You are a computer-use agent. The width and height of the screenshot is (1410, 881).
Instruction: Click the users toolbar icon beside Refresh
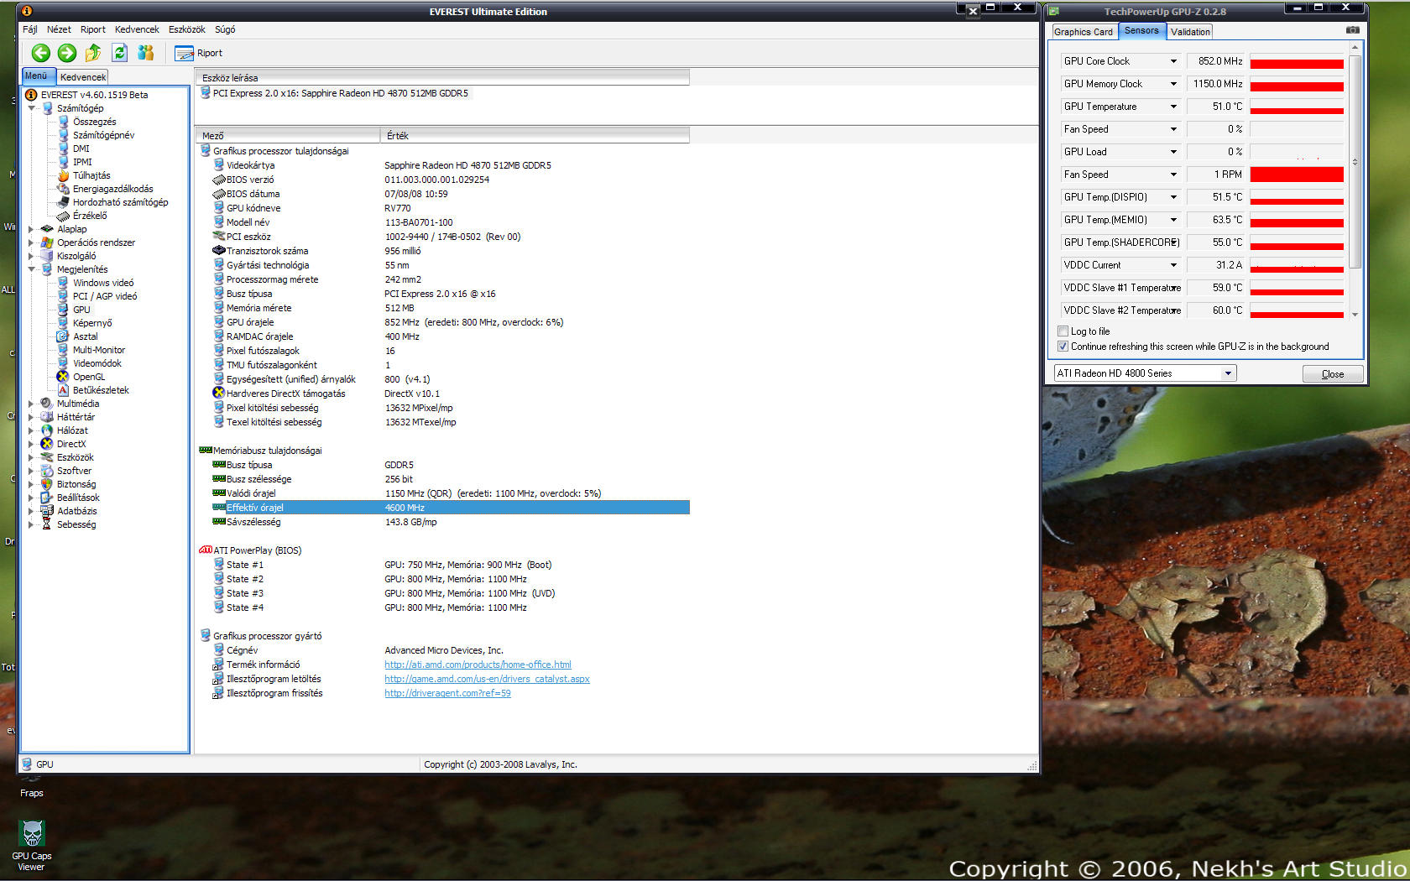[x=146, y=53]
